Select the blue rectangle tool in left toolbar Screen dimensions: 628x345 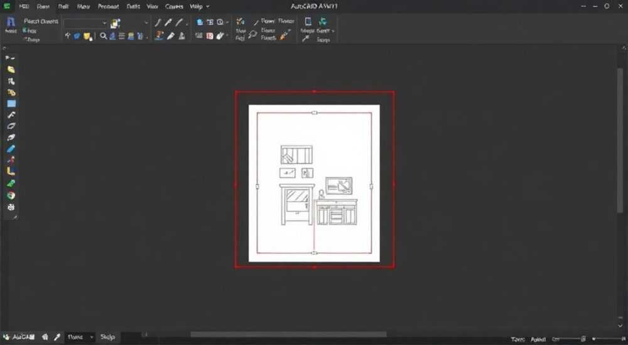click(11, 103)
